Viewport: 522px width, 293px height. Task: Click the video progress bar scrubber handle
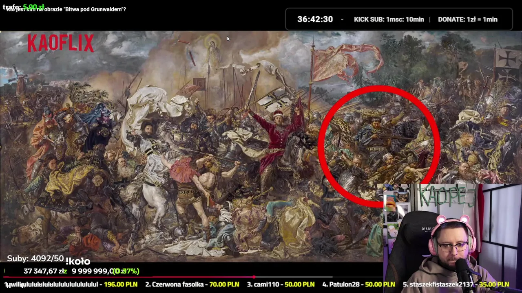(254, 277)
